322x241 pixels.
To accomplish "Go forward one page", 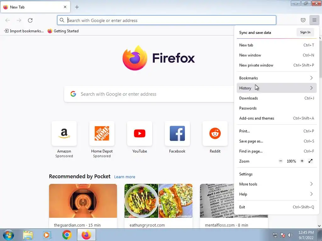I will (19, 20).
